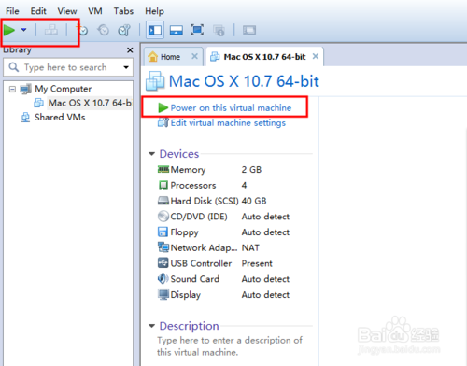Click the Memory device icon
The image size is (467, 366).
pos(163,169)
